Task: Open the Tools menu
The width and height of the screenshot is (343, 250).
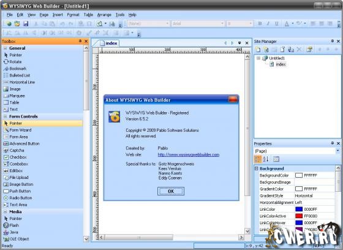Action: point(120,15)
